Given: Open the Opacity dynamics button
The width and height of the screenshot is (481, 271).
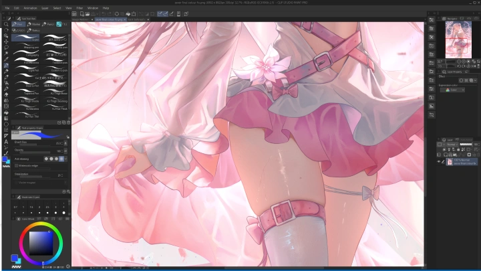Looking at the screenshot, I should click(x=65, y=151).
